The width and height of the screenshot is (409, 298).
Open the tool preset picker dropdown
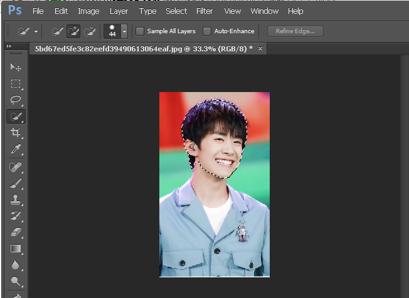(36, 31)
